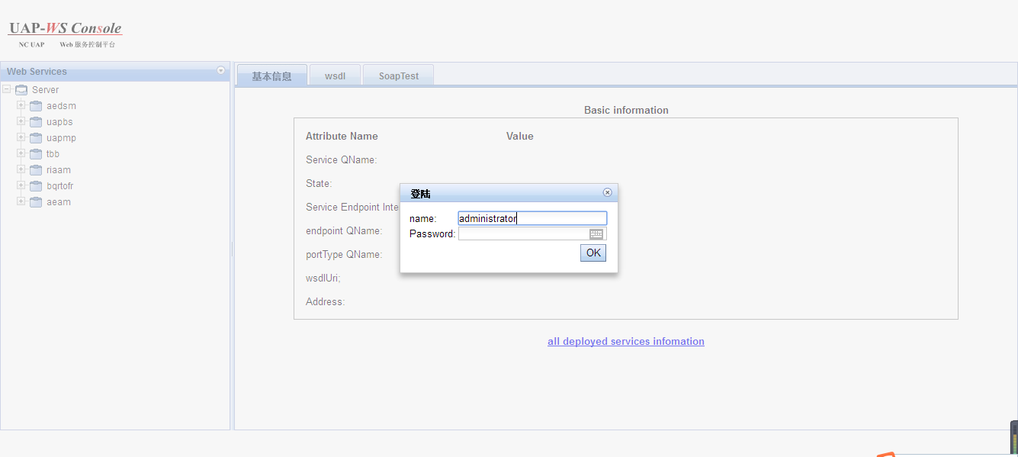Collapse the Web Services panel arrow
Image resolution: width=1018 pixels, height=457 pixels.
click(x=221, y=70)
